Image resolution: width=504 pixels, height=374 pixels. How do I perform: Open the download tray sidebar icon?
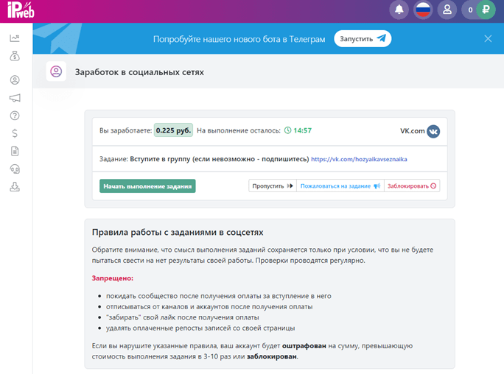tap(15, 187)
